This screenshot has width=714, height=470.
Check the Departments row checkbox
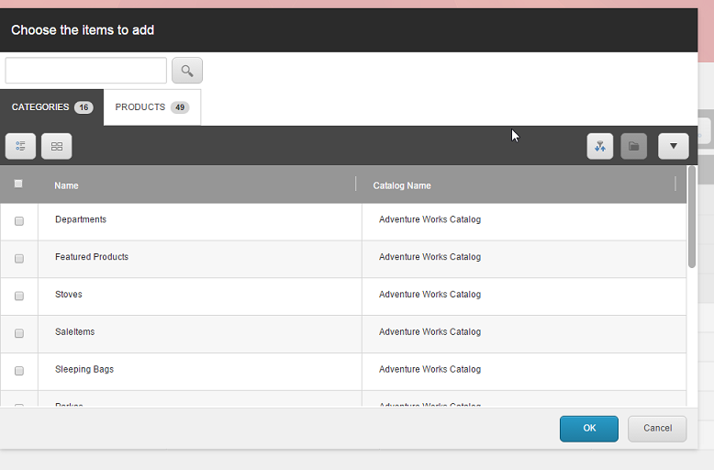click(x=18, y=221)
